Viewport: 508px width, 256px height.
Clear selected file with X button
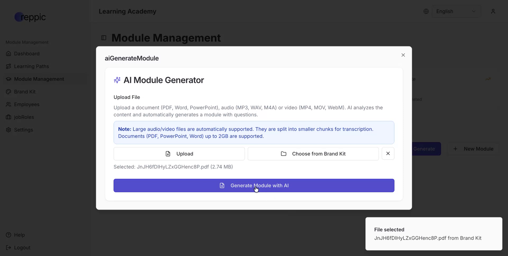point(388,154)
